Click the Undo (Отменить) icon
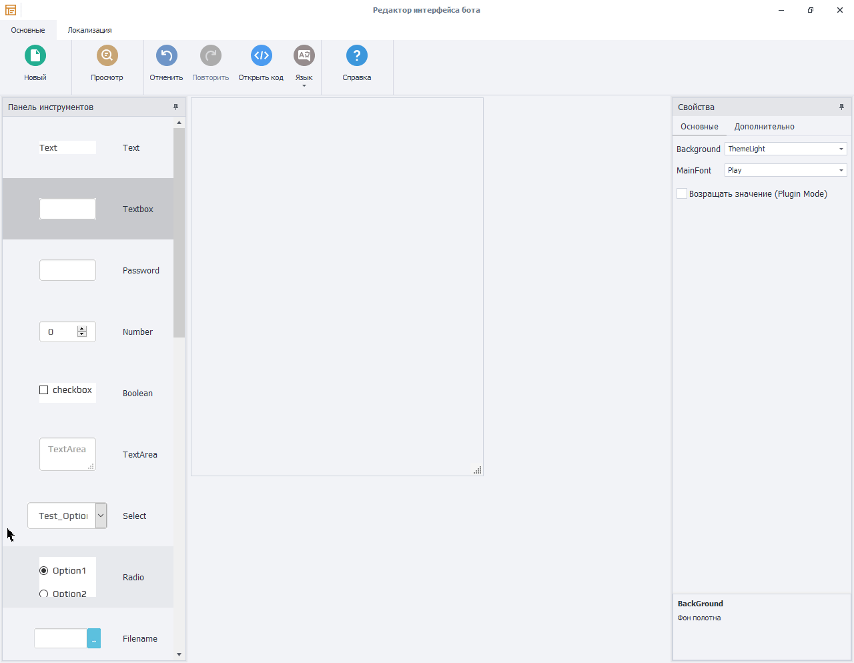Viewport: 854px width, 663px height. pyautogui.click(x=166, y=56)
